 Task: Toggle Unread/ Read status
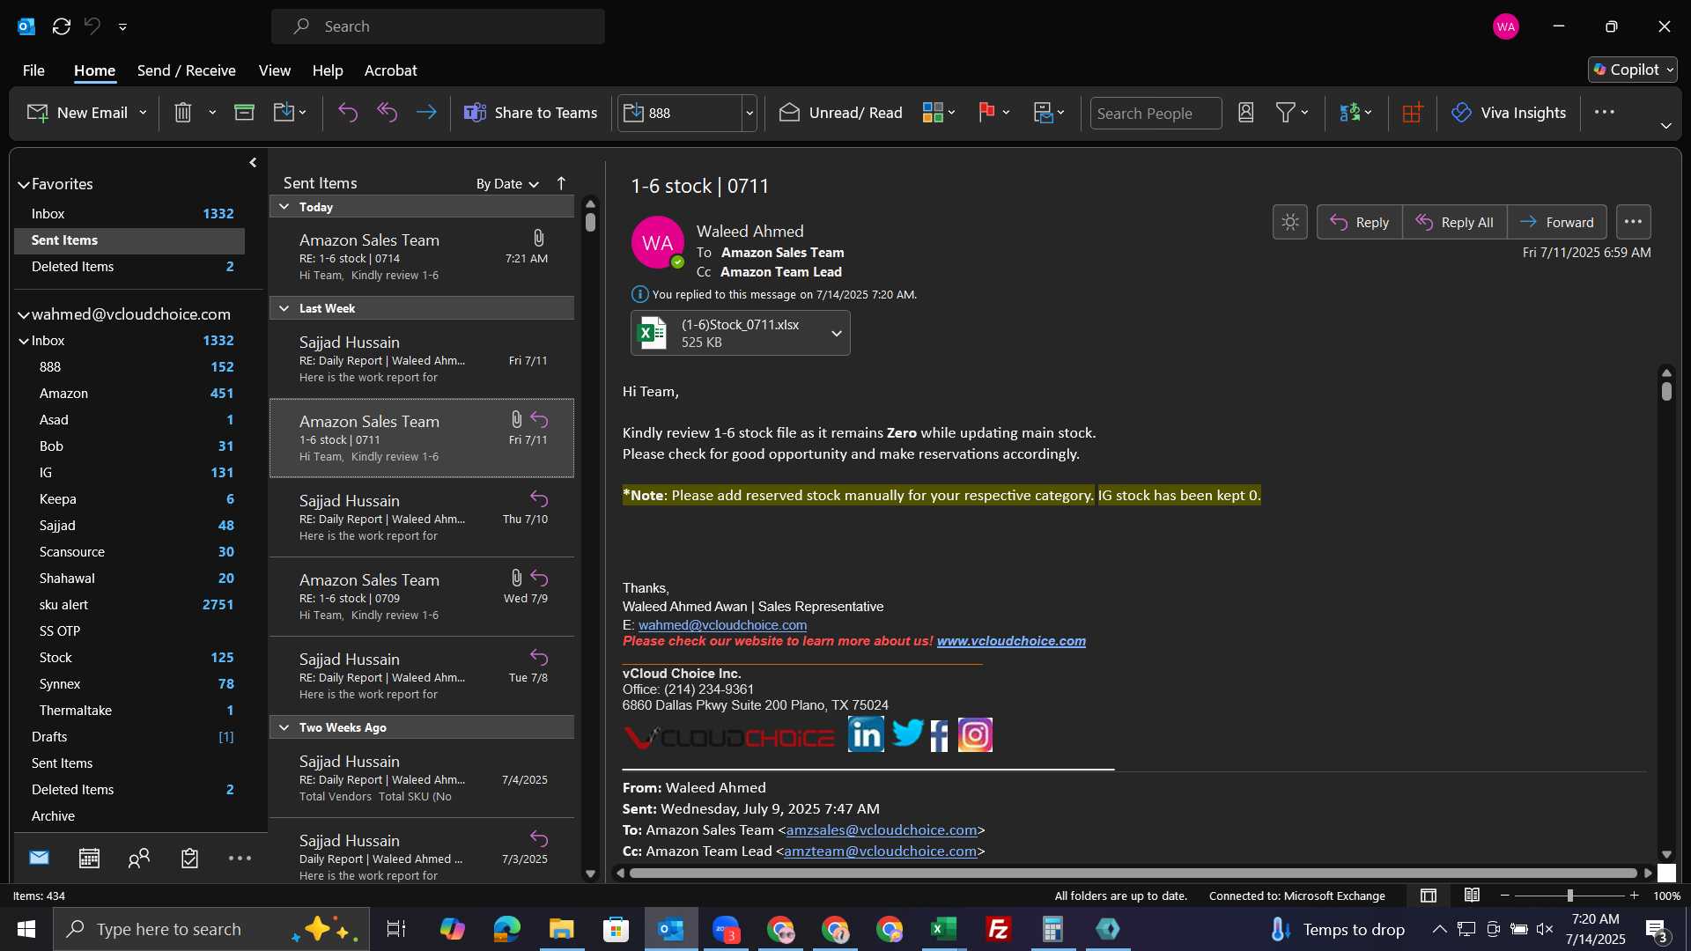[x=841, y=113]
